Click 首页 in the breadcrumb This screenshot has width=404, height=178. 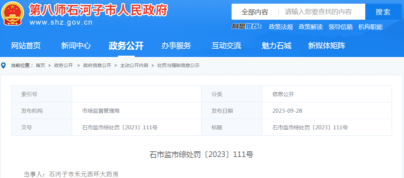tap(40, 65)
